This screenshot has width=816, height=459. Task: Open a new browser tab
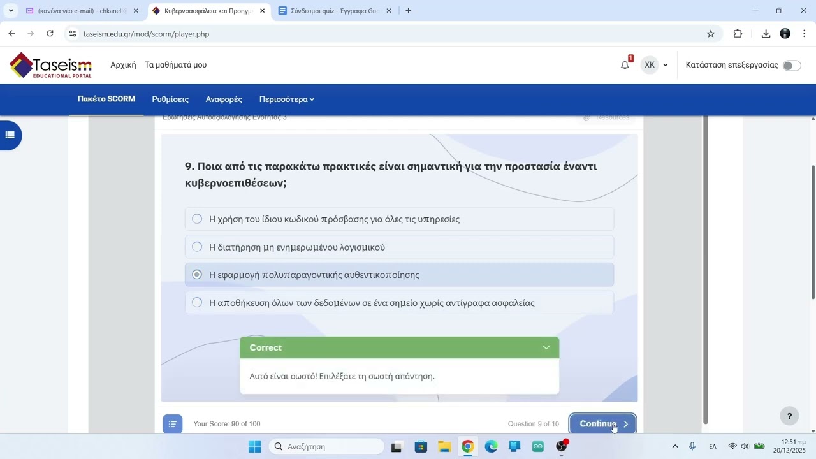[x=408, y=11]
